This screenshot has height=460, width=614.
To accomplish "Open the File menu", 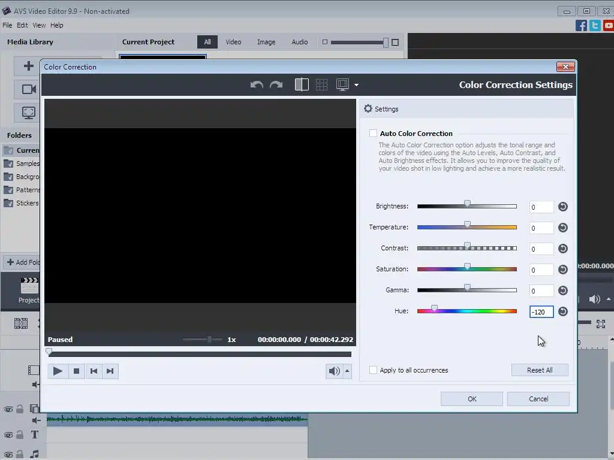I will (7, 25).
